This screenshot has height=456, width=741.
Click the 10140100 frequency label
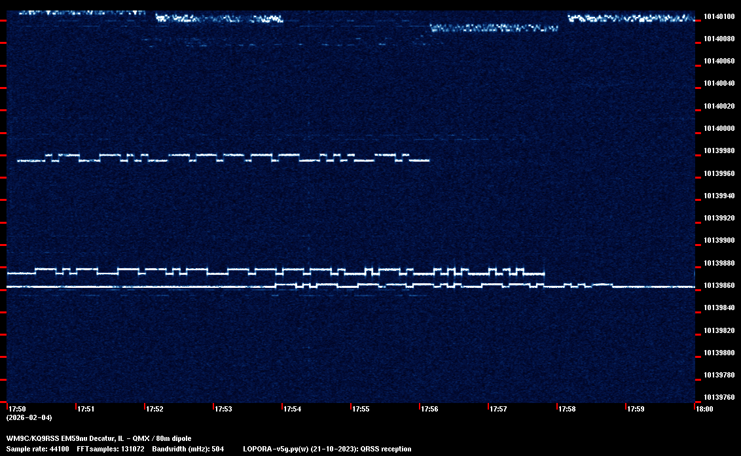(719, 16)
